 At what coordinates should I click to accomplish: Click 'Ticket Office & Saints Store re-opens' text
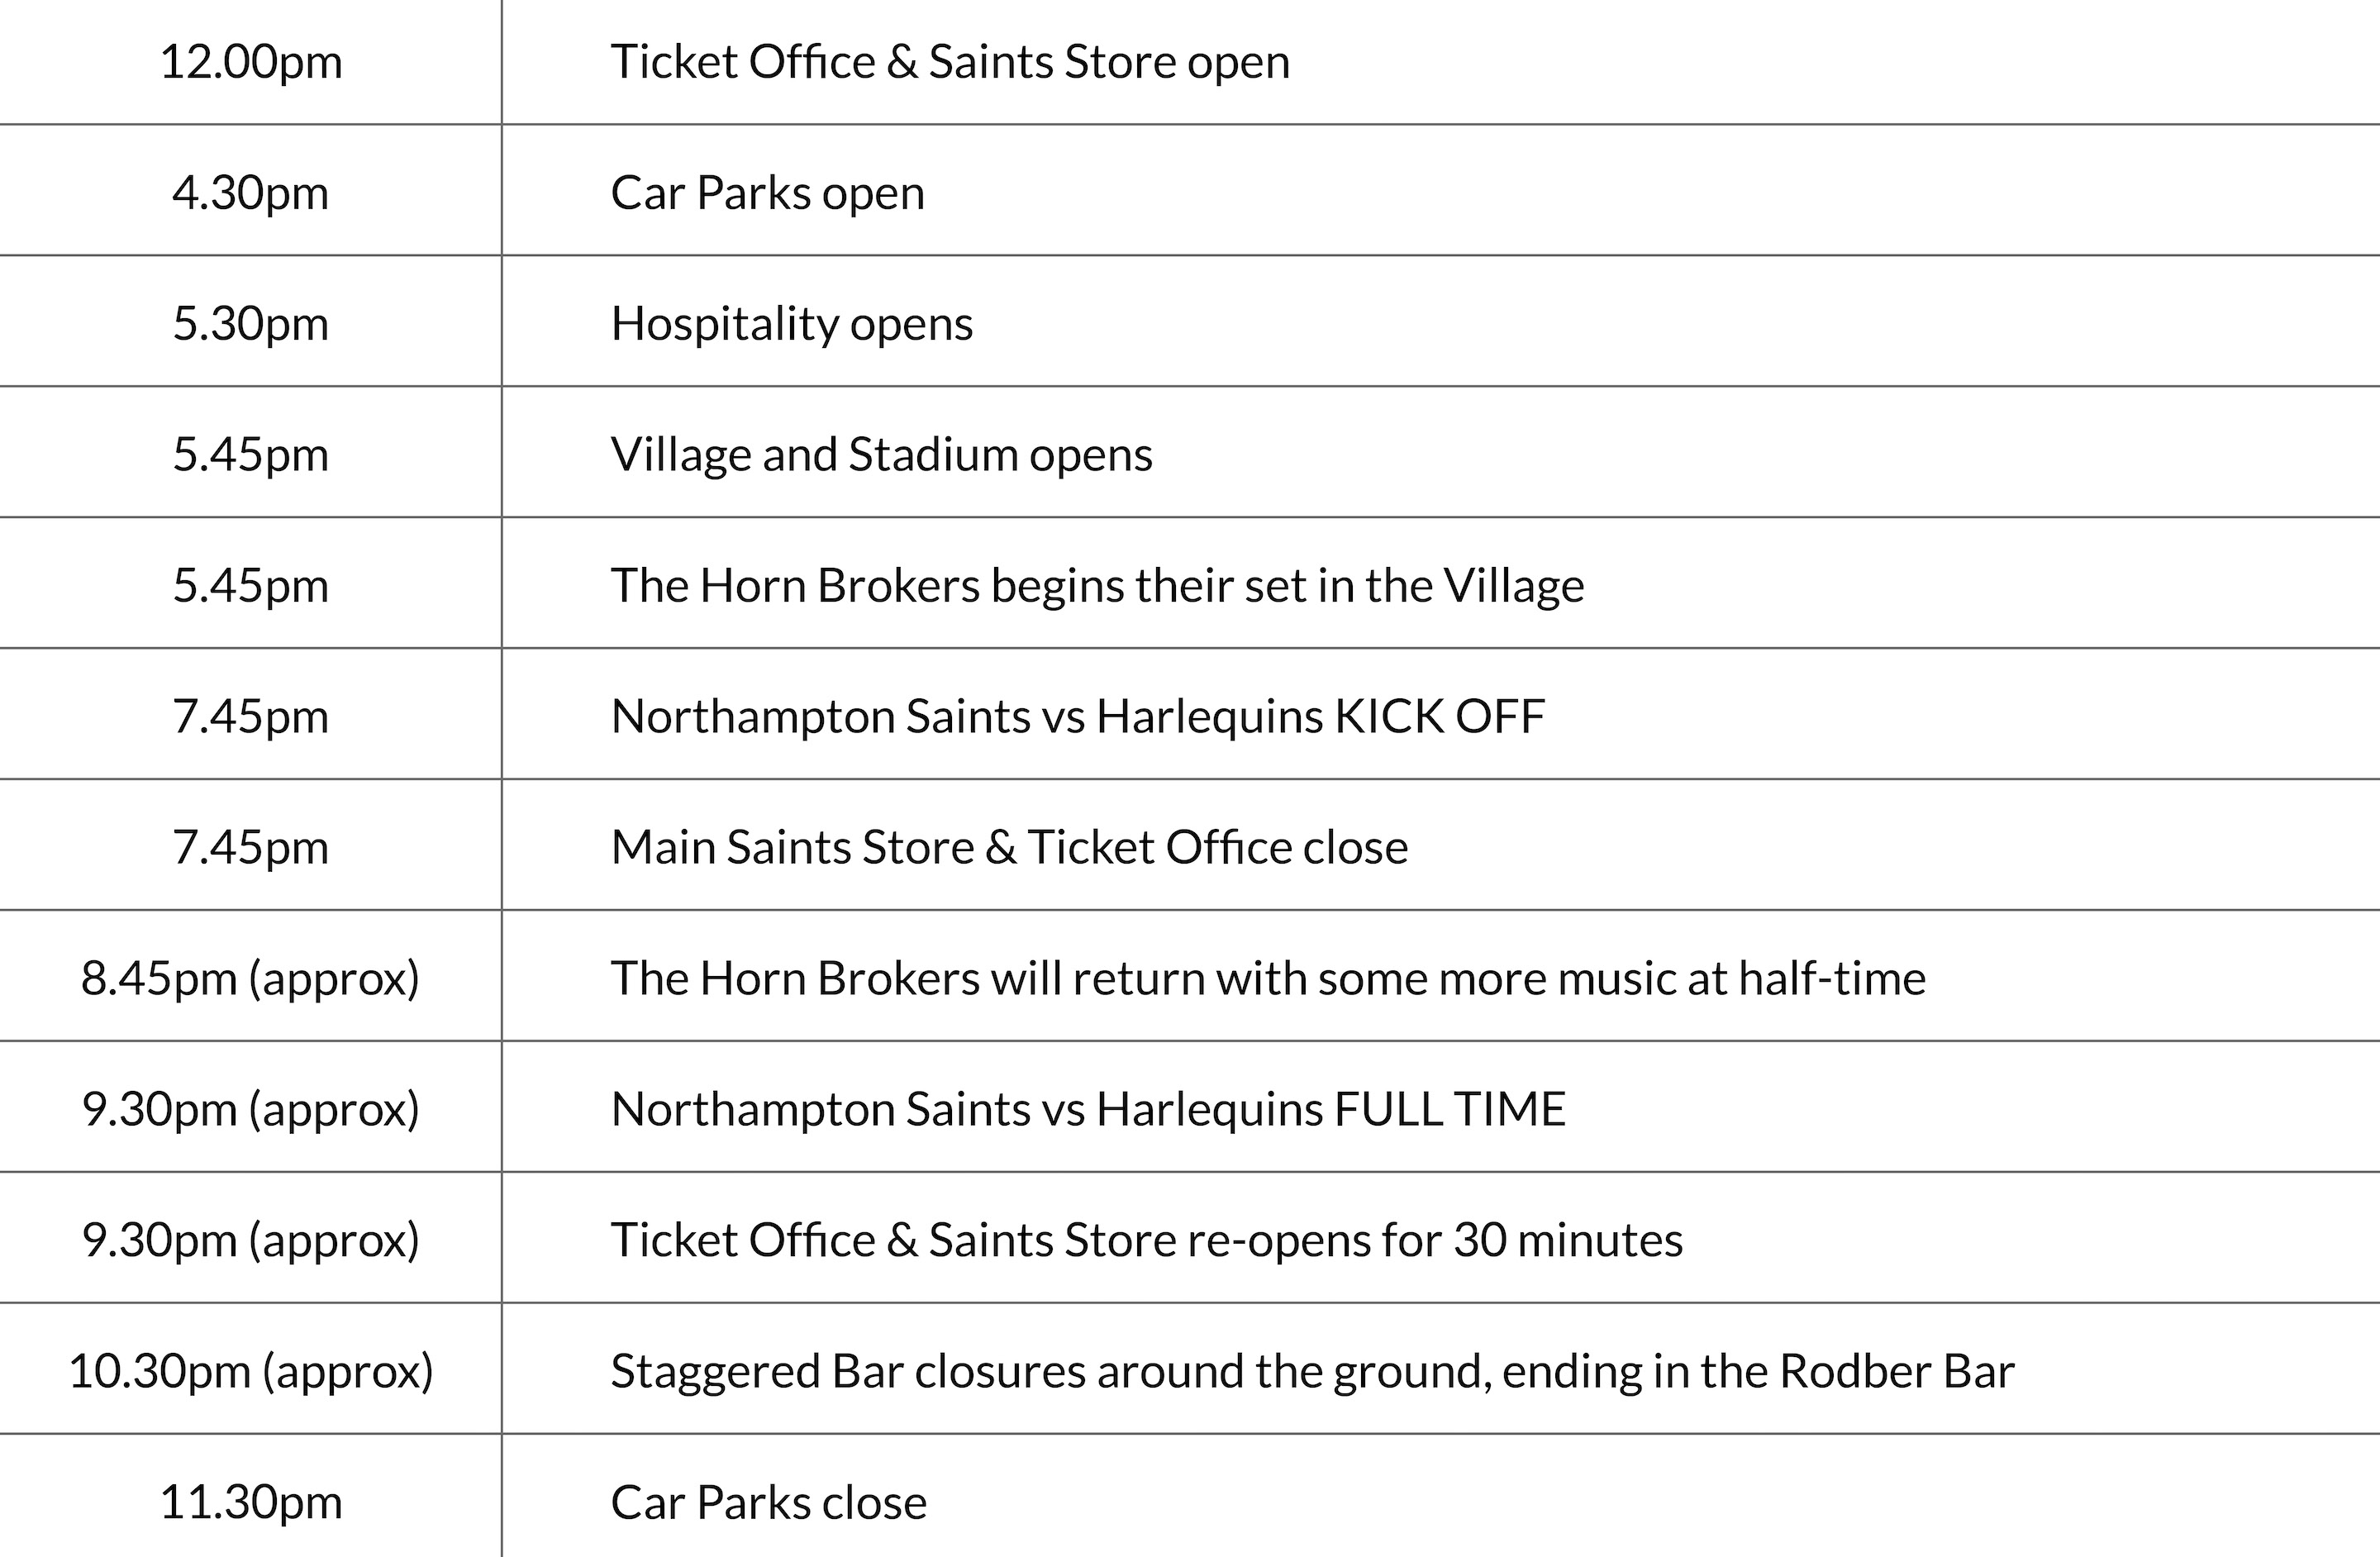tap(1146, 1241)
